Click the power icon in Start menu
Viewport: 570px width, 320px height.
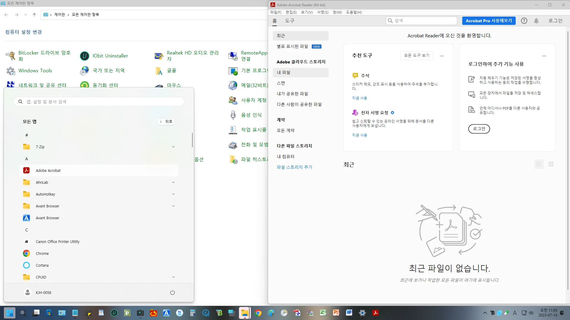[172, 292]
